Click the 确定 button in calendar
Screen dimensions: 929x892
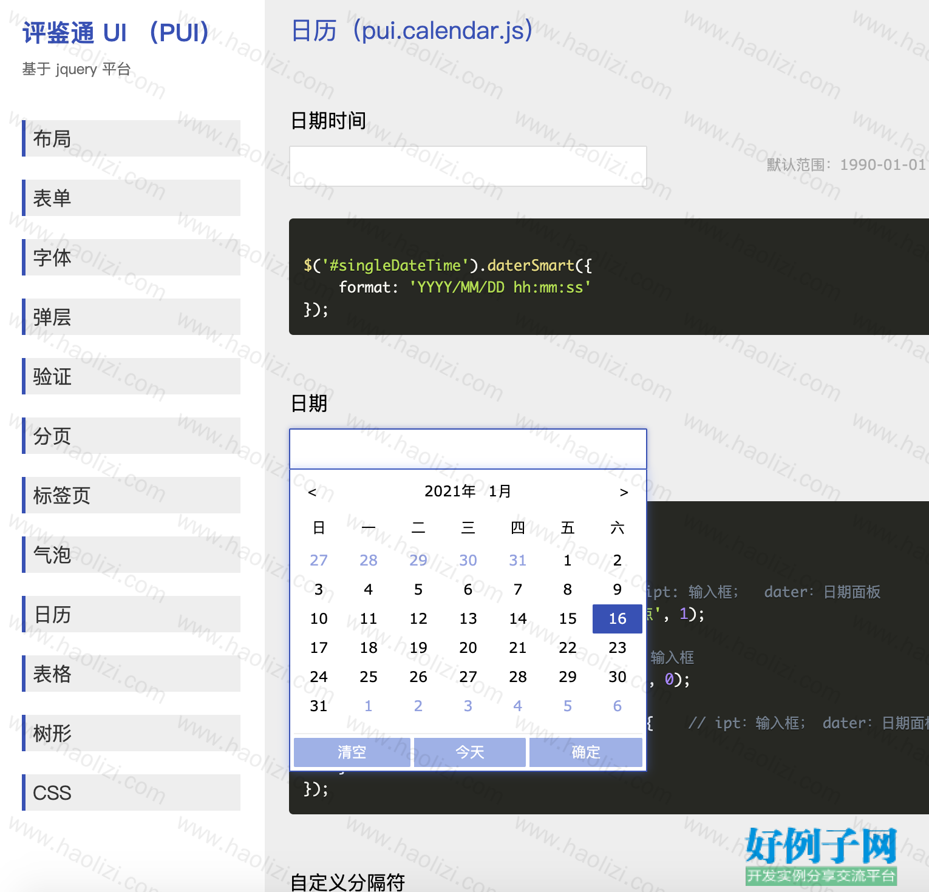[x=586, y=752]
